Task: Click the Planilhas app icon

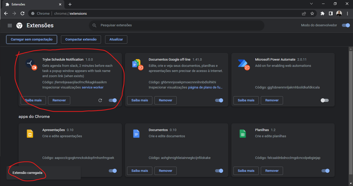Action: point(242,134)
